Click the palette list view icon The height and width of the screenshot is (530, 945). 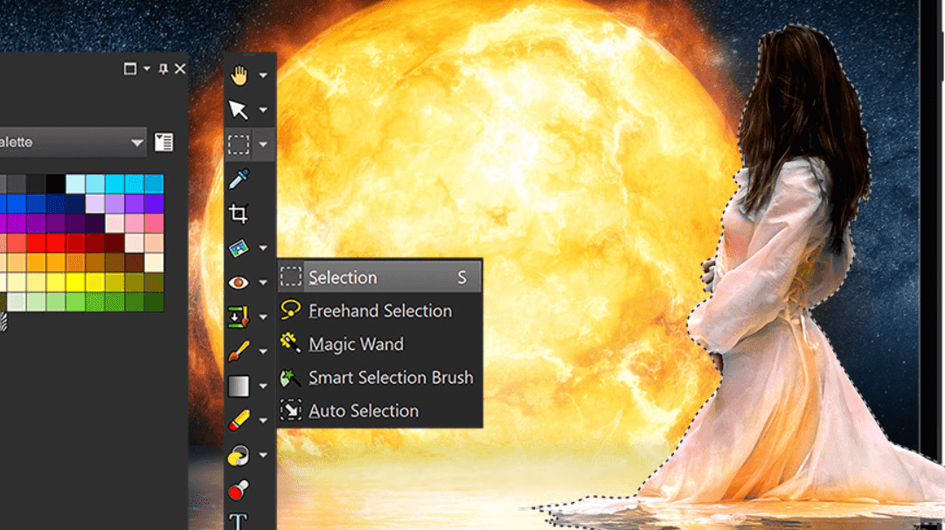coord(163,143)
